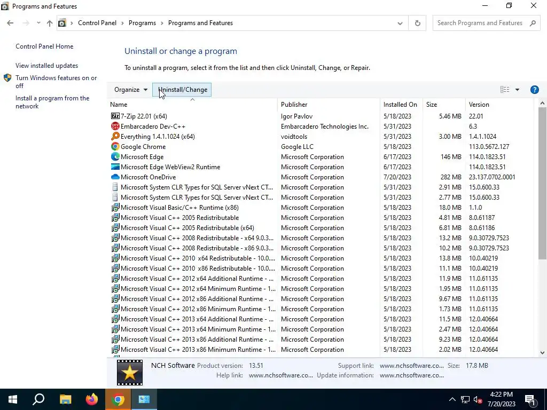Click the Google Chrome list icon
Screen dimensions: 547x410
click(115, 146)
